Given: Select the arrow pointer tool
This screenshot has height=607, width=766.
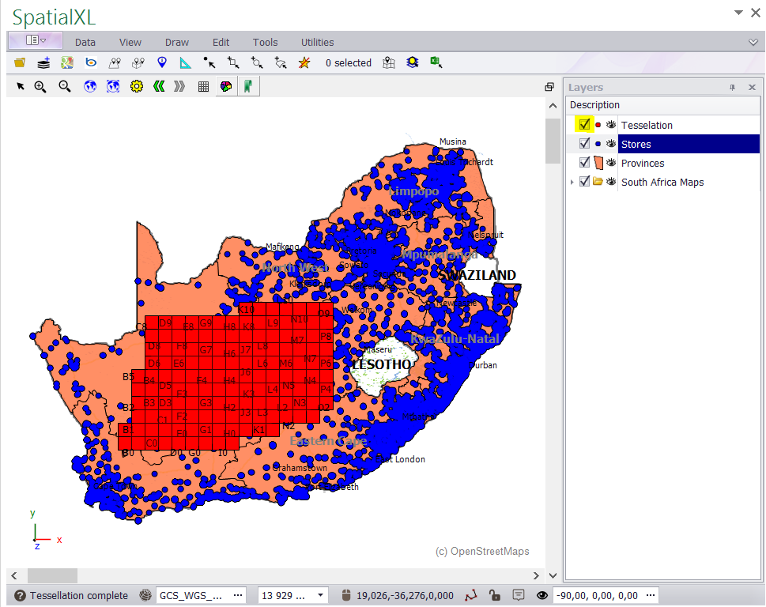Looking at the screenshot, I should click(x=21, y=87).
